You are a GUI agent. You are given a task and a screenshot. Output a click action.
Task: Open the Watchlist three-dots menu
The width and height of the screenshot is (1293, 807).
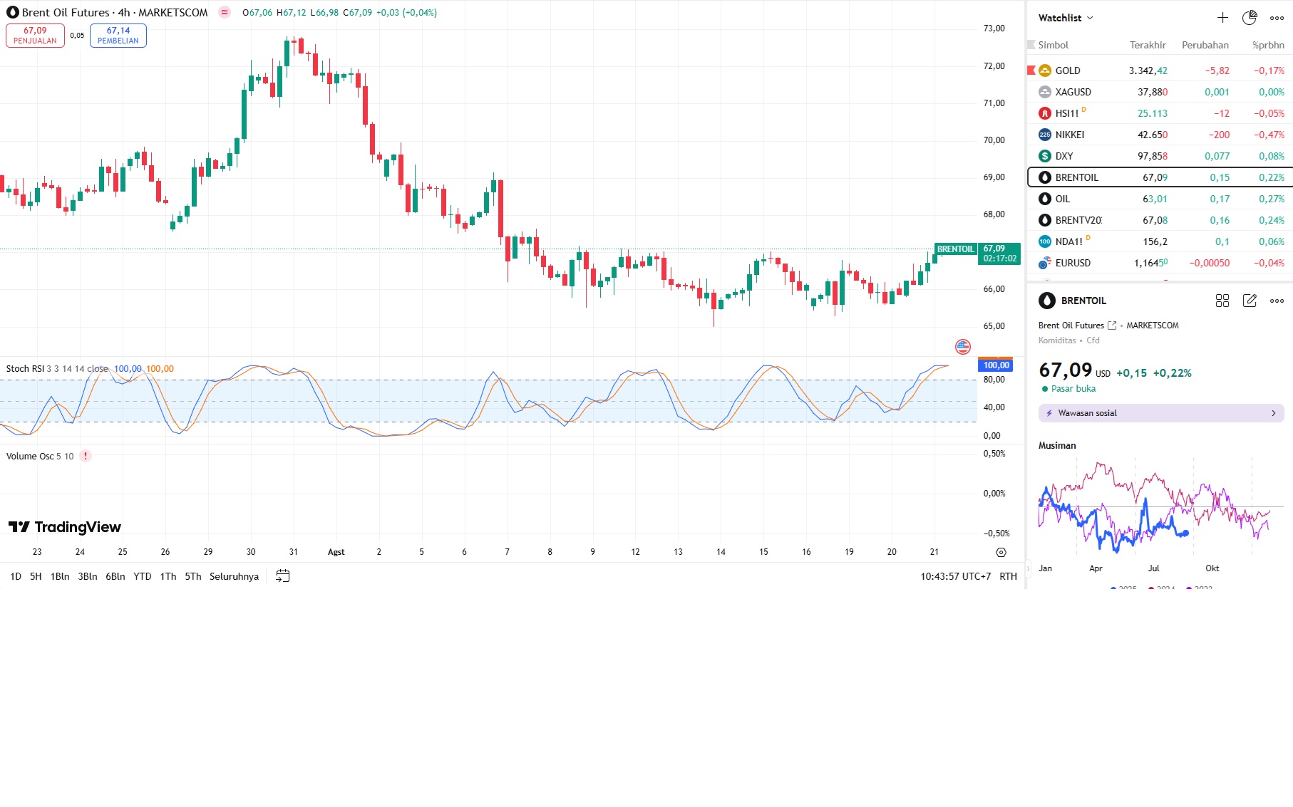(x=1277, y=18)
